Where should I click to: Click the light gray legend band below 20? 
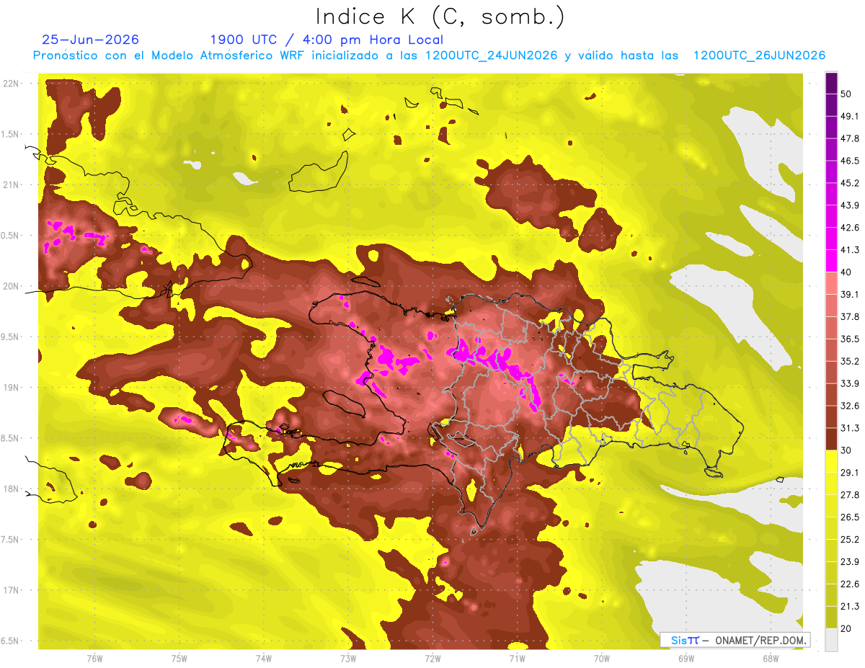click(831, 640)
